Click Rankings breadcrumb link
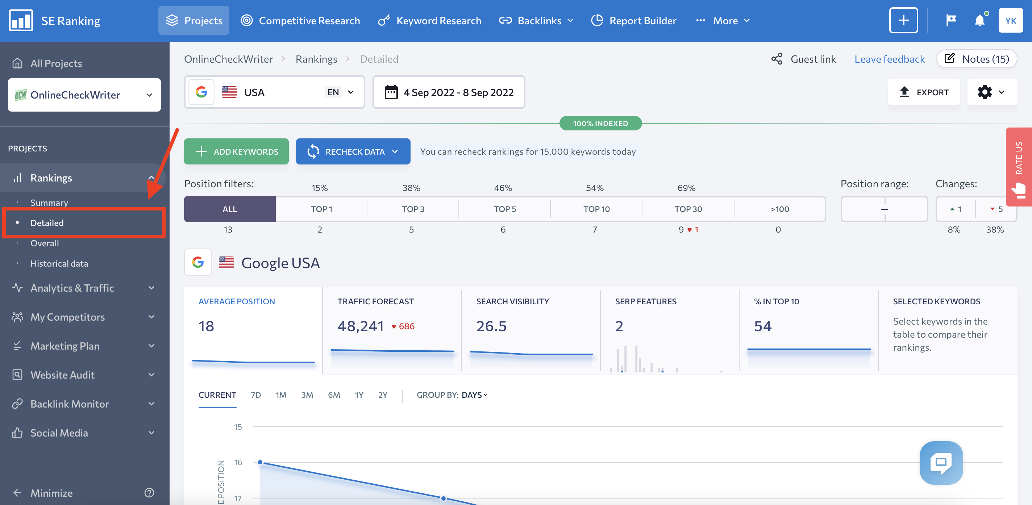 (316, 59)
